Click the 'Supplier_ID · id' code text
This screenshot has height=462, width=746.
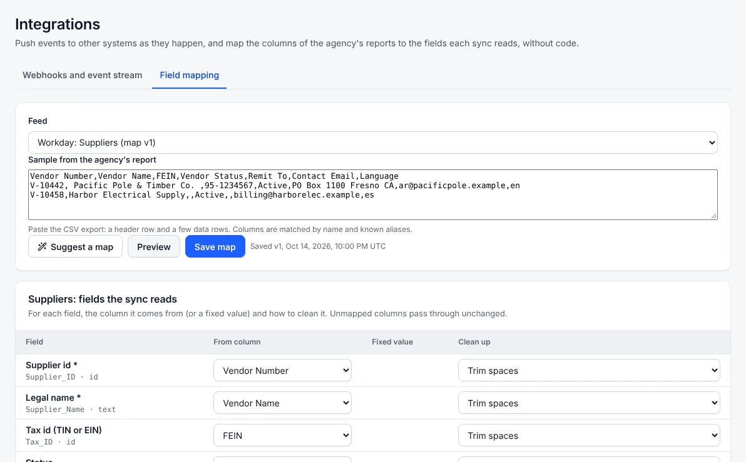pos(62,377)
